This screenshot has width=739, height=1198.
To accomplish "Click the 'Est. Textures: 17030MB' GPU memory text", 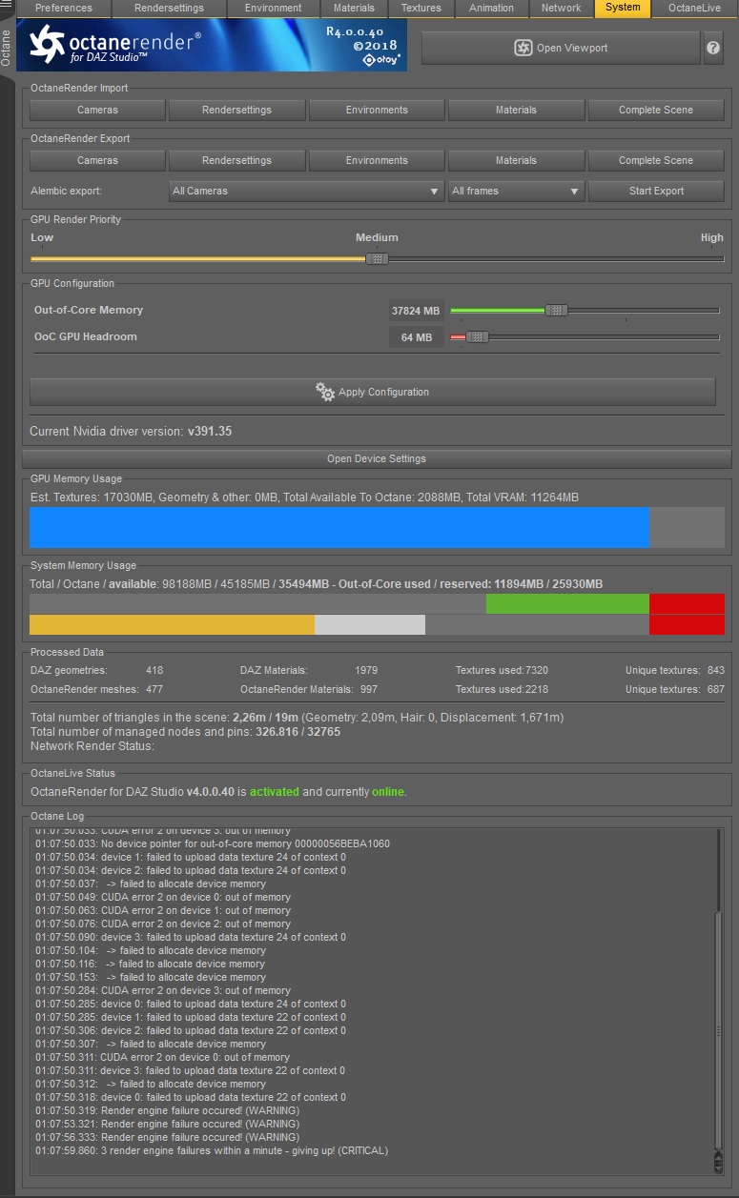I will (x=304, y=497).
